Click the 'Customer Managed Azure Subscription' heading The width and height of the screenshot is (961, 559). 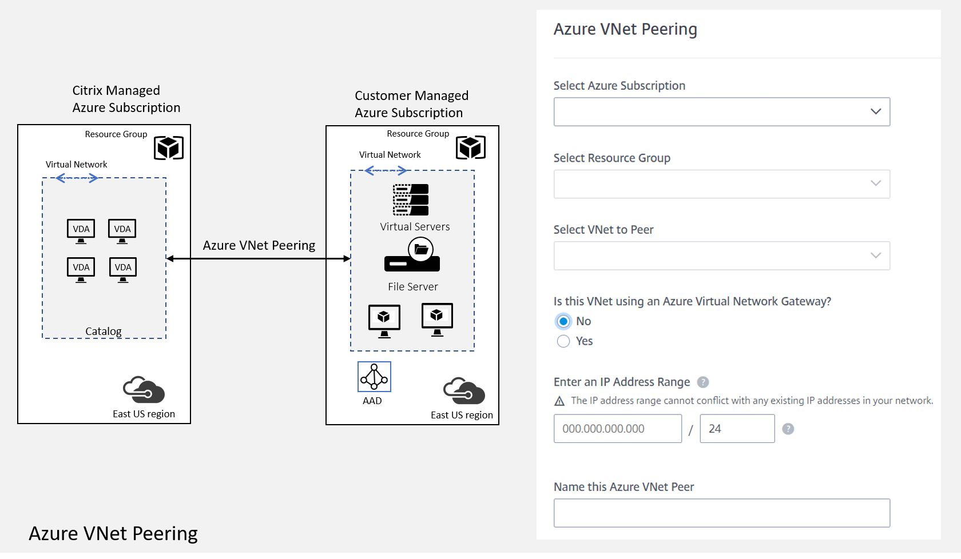tap(411, 104)
